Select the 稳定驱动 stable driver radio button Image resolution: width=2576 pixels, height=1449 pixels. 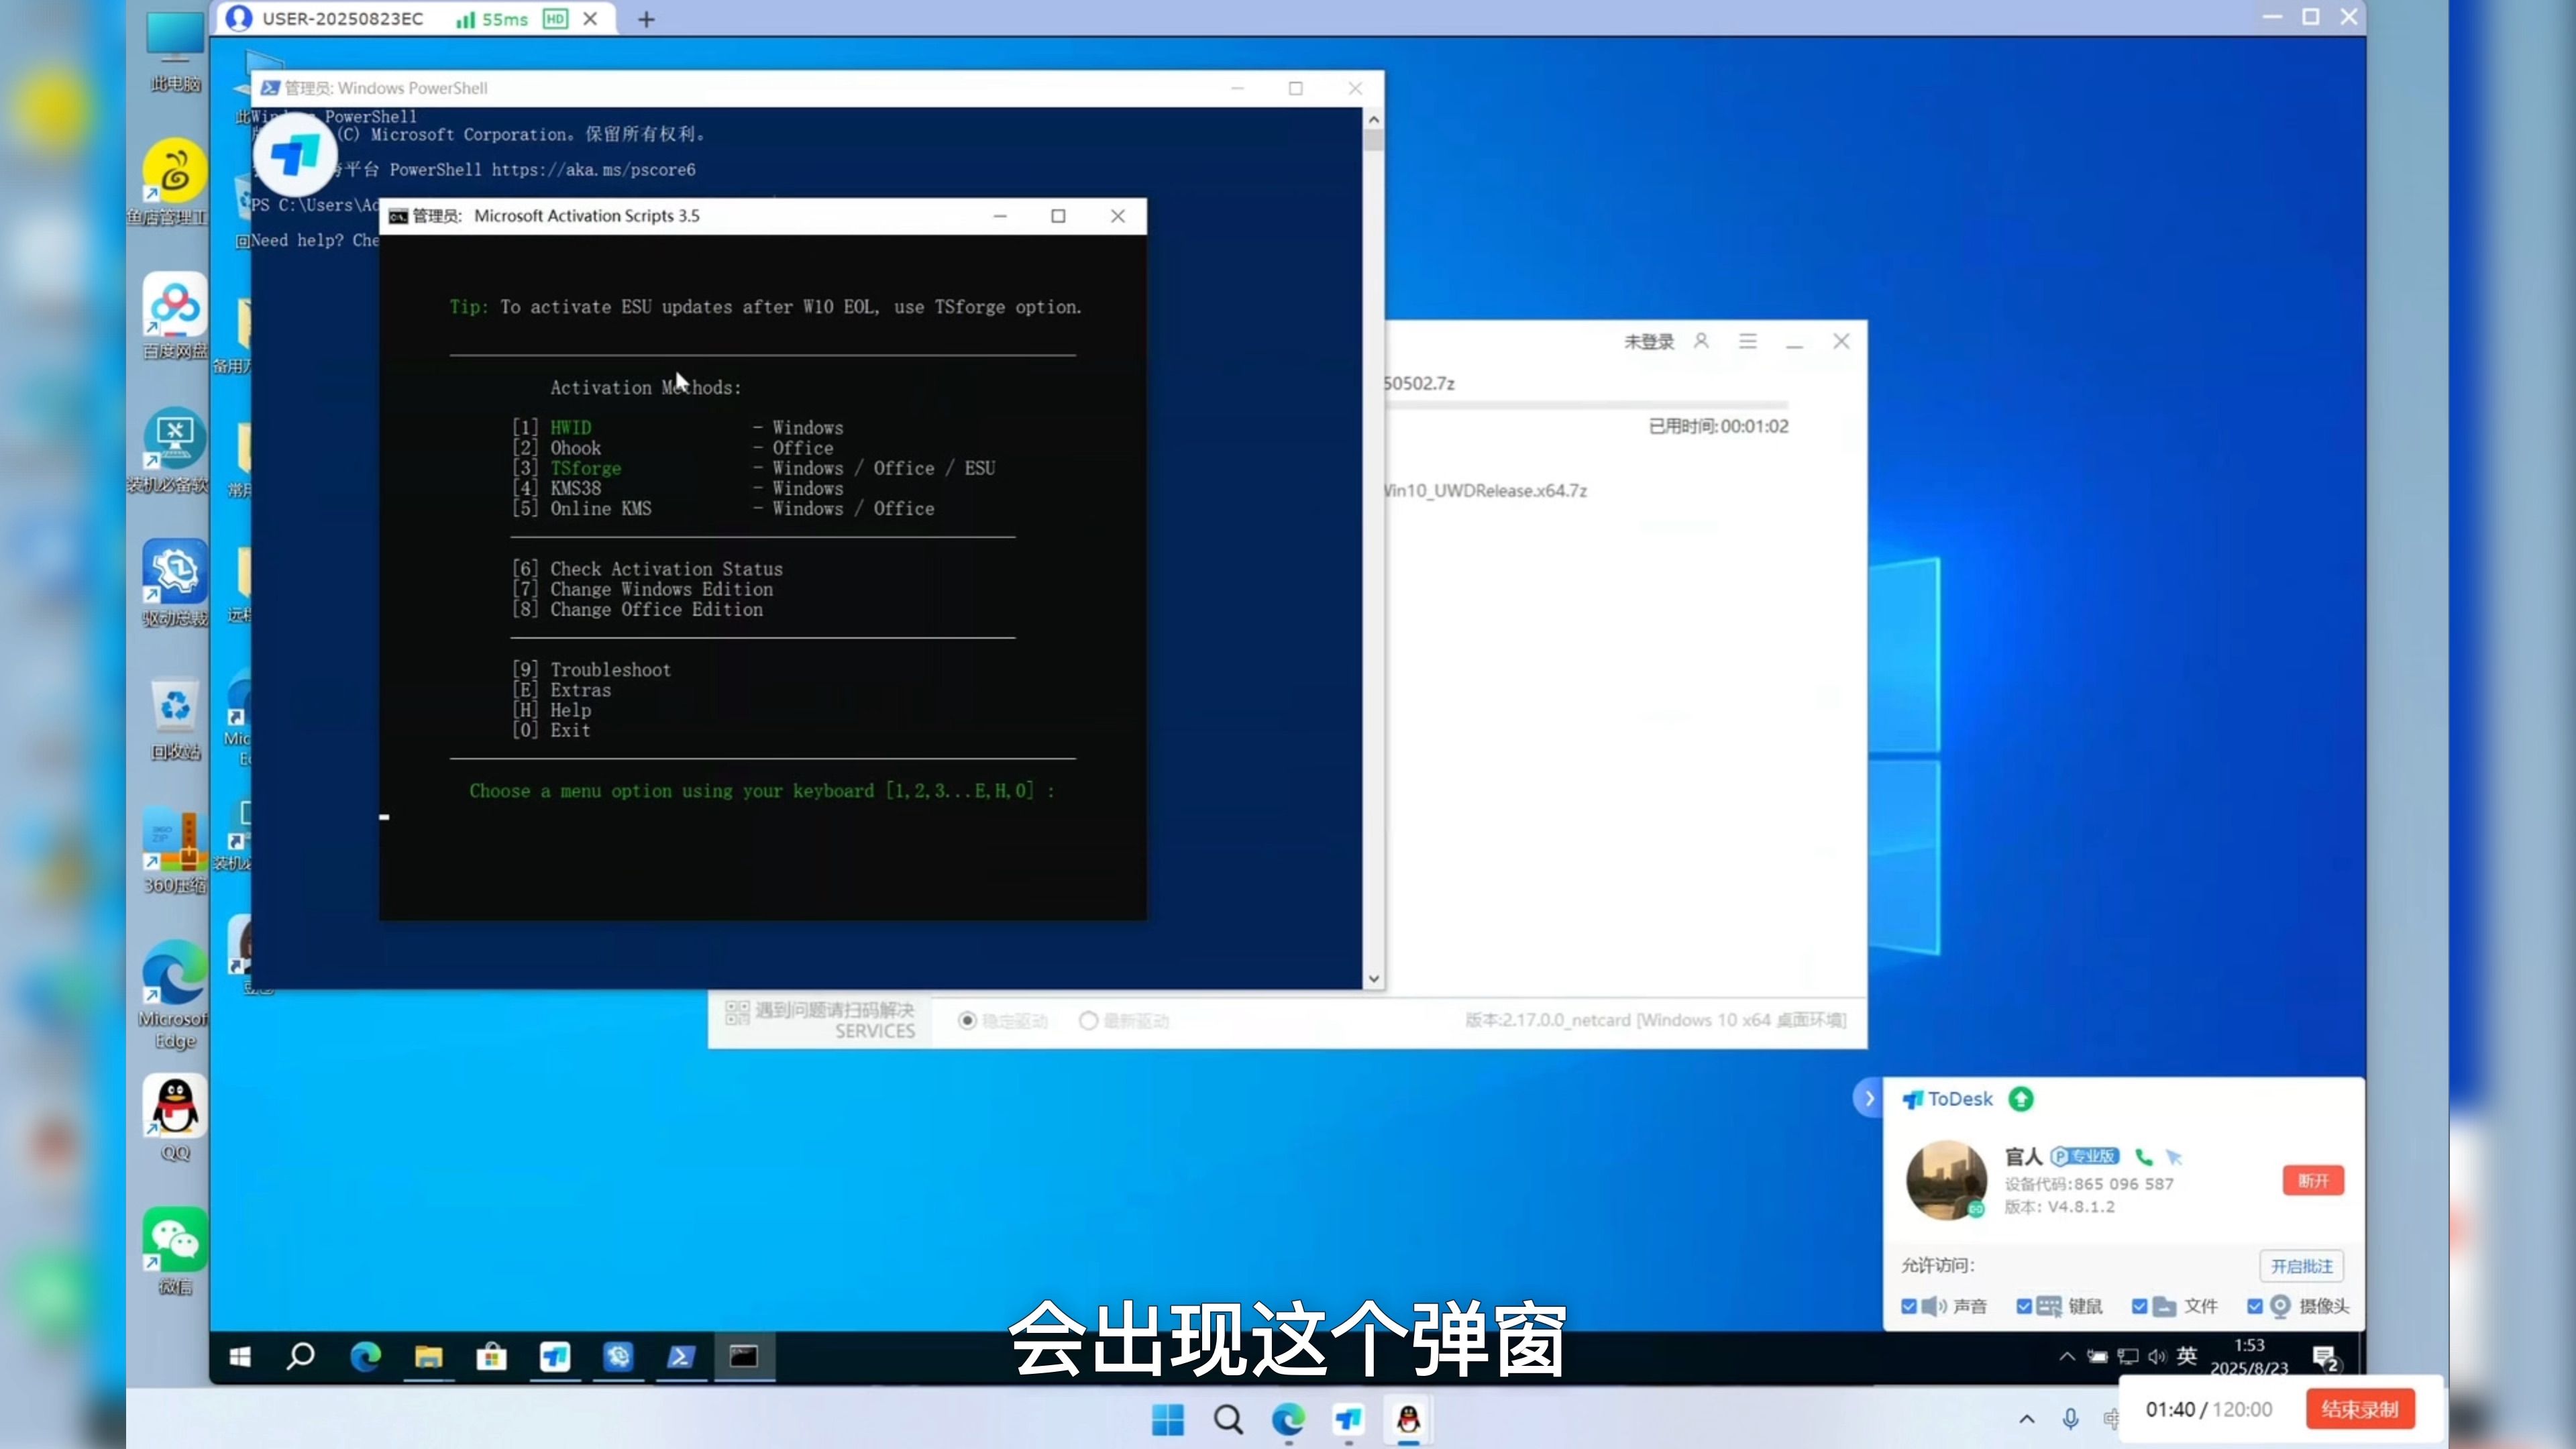(x=967, y=1020)
